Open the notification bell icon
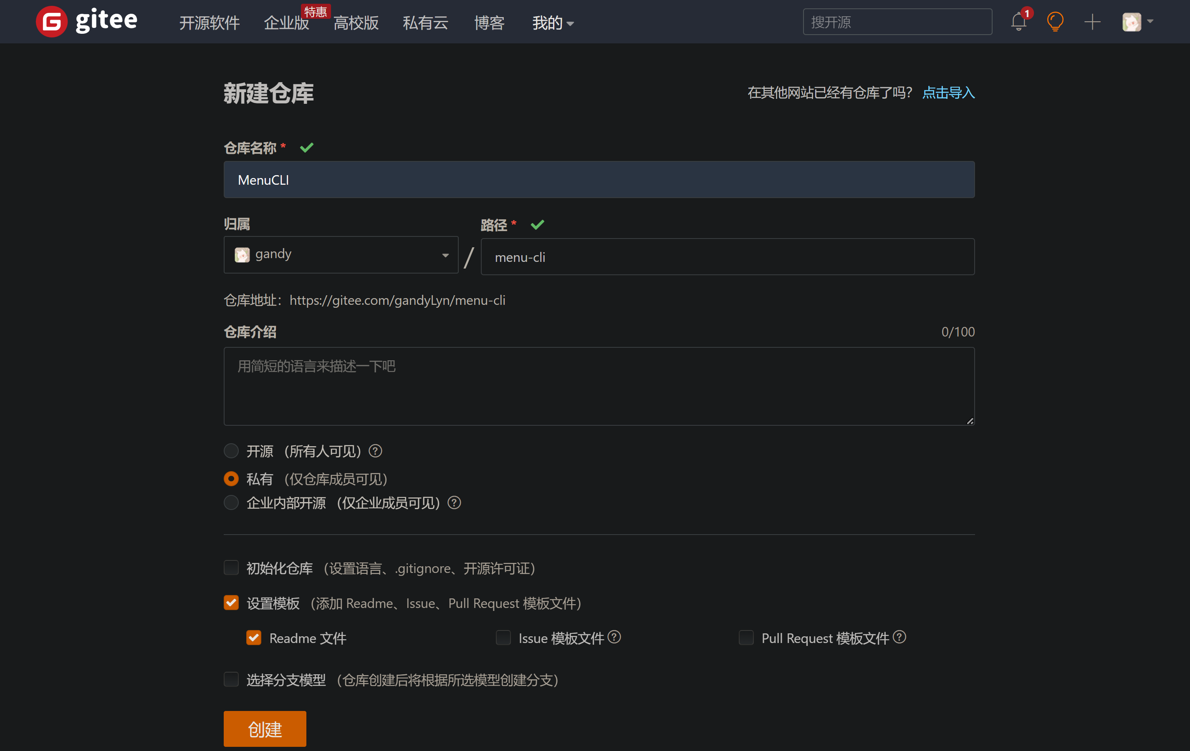Image resolution: width=1190 pixels, height=751 pixels. point(1018,22)
